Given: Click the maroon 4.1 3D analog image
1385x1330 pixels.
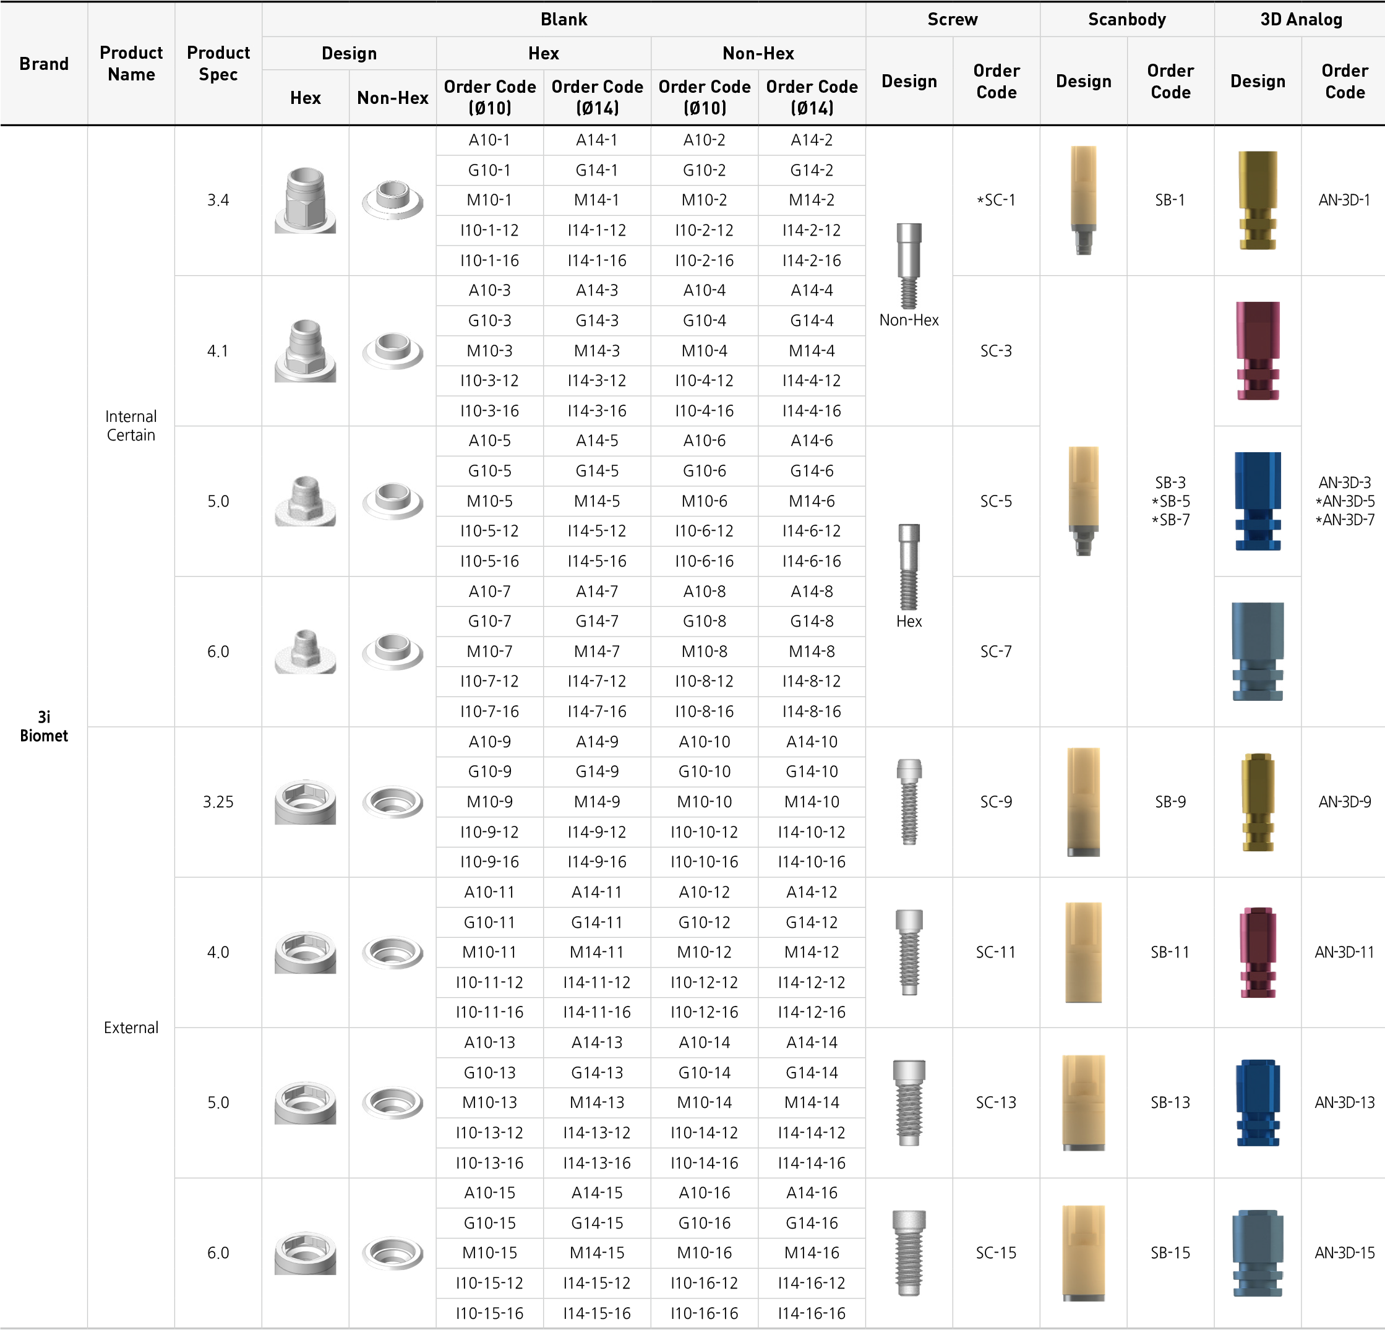Looking at the screenshot, I should click(x=1258, y=351).
